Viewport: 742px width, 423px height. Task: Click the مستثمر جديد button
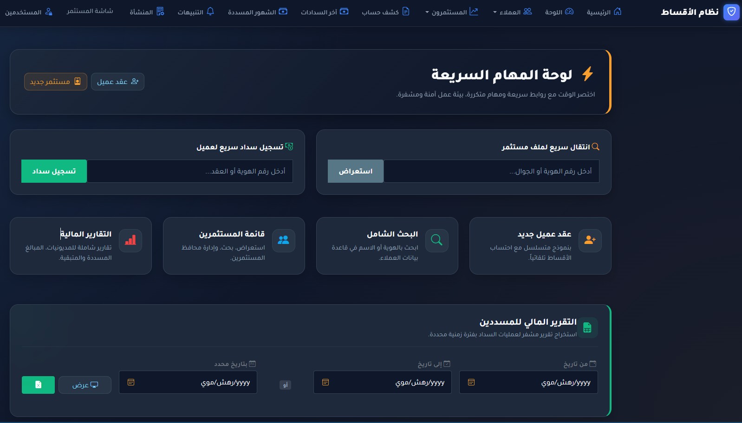[x=56, y=82]
